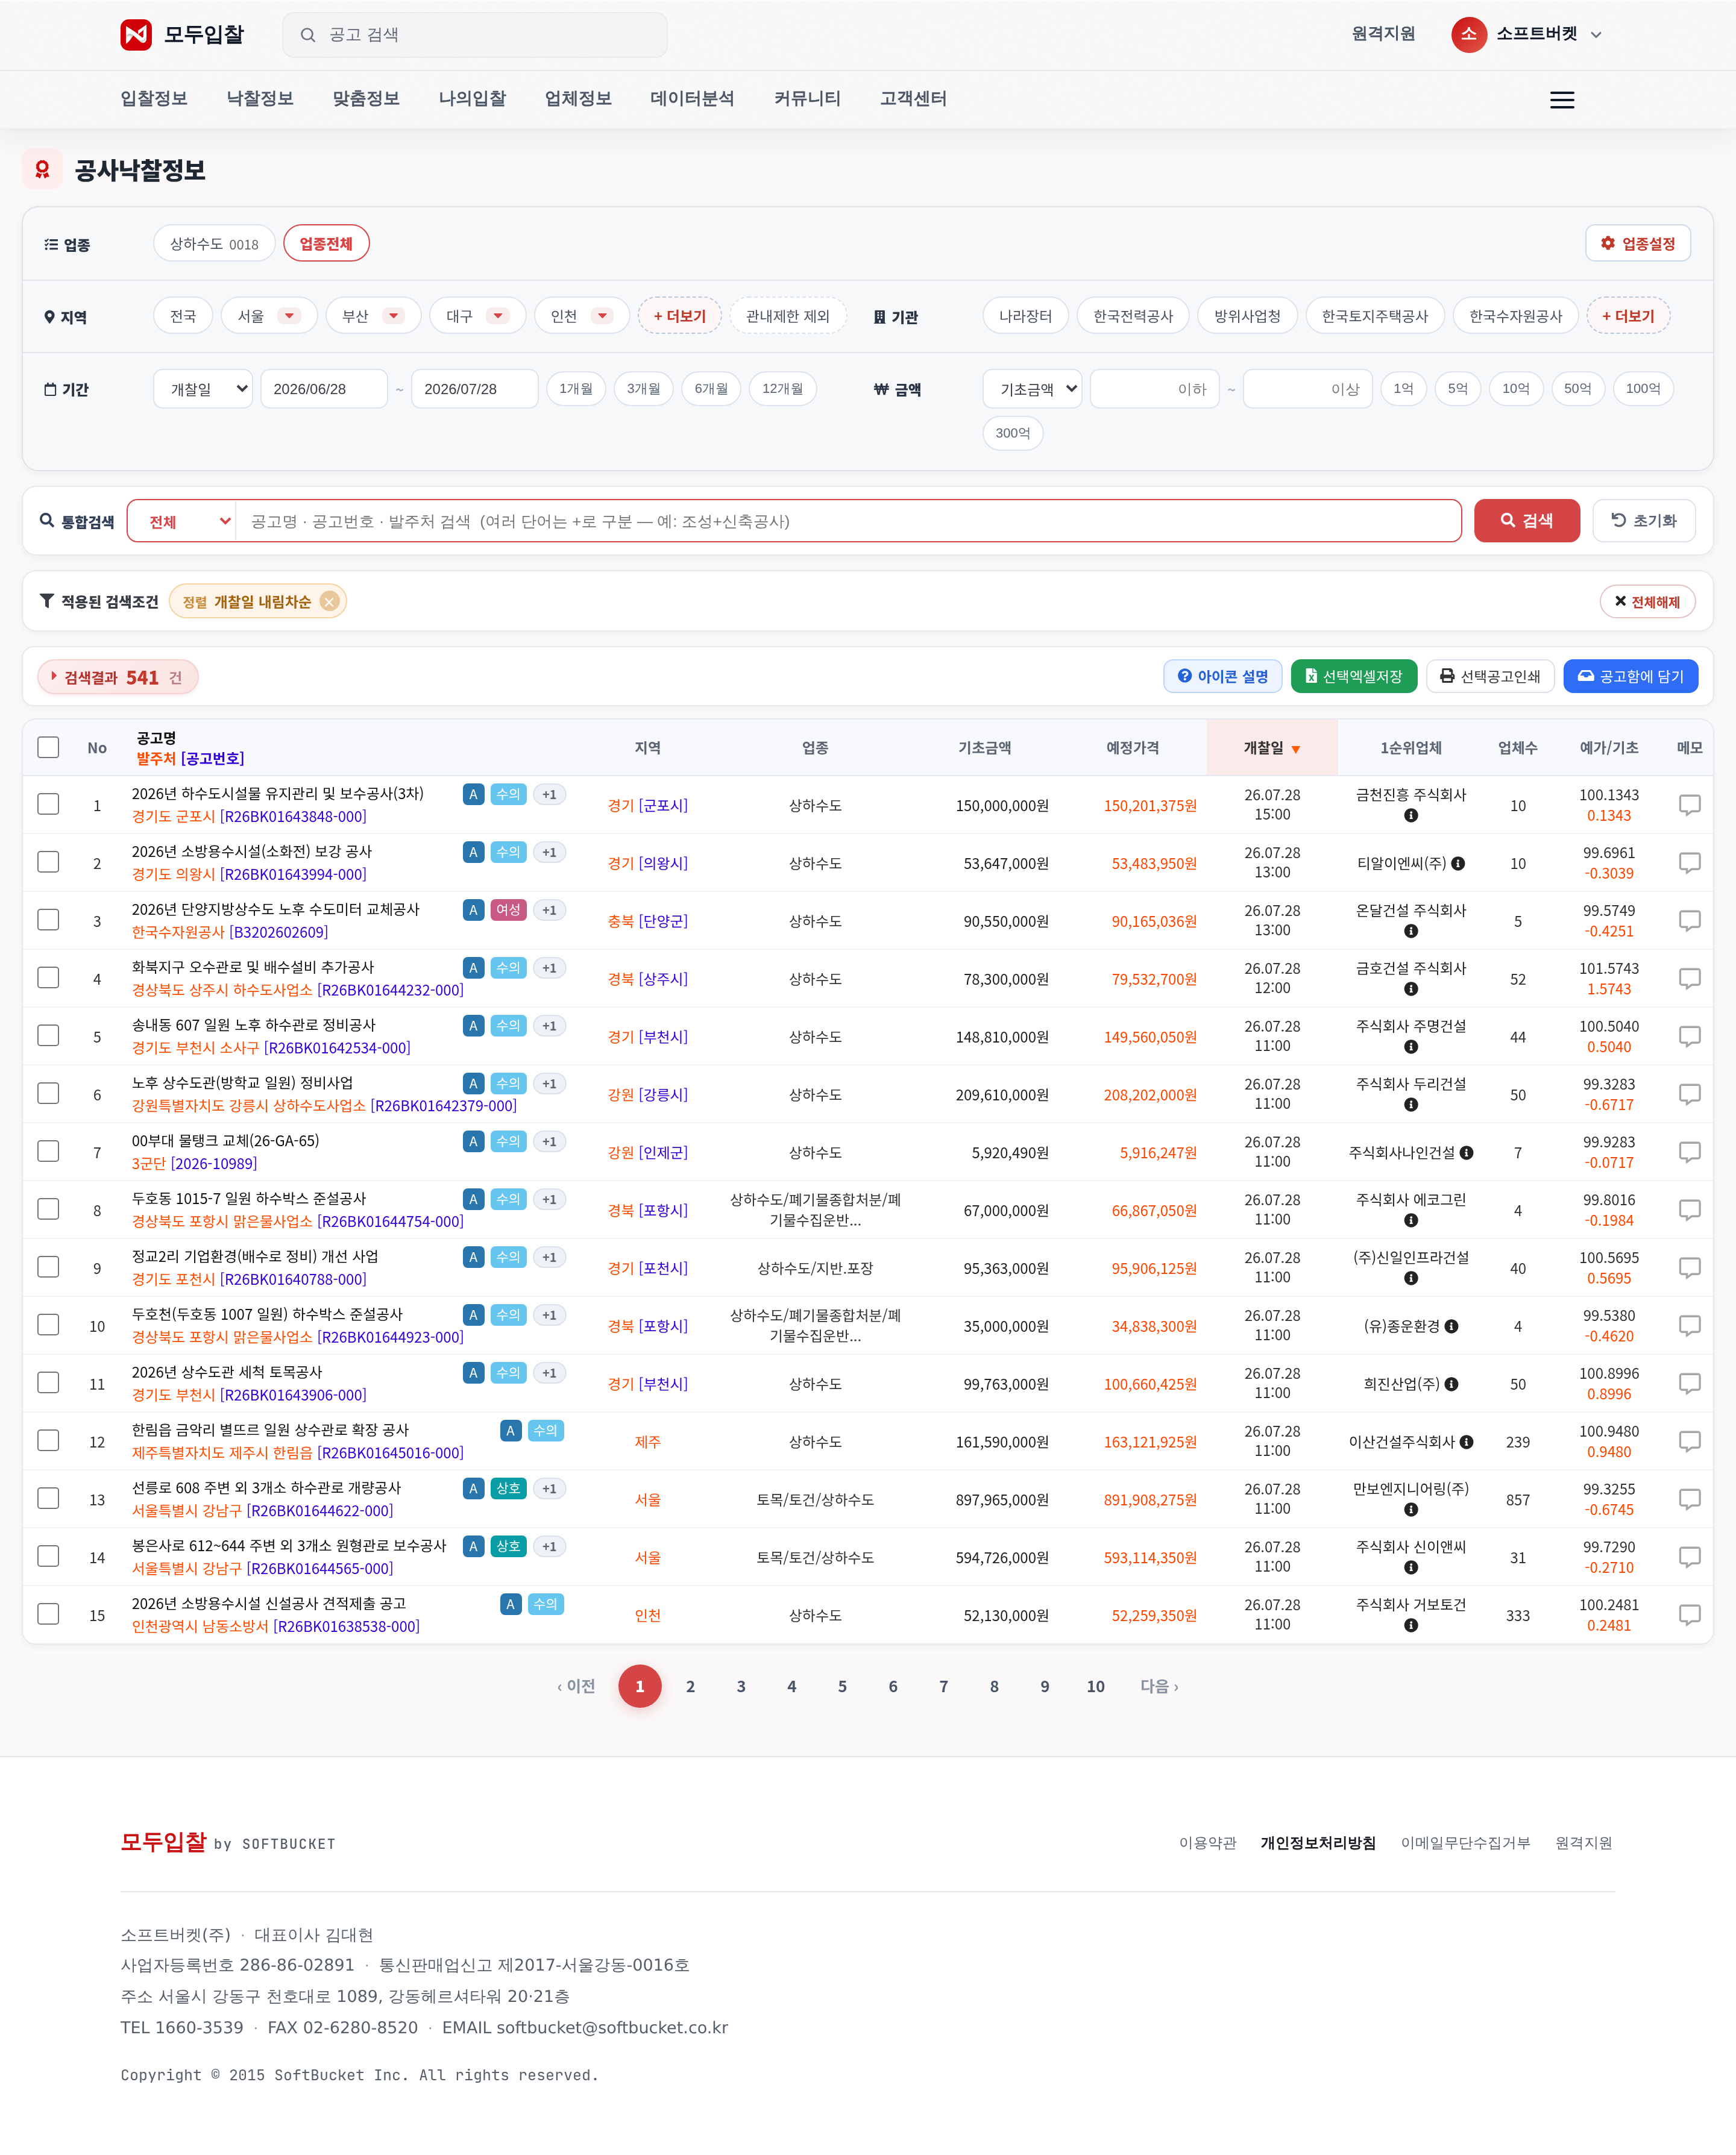Go to page 5 of results

(x=842, y=1686)
